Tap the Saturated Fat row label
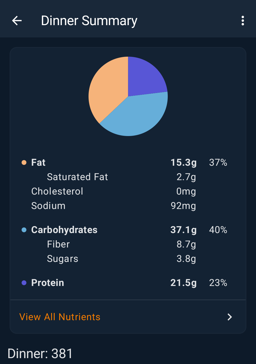The width and height of the screenshot is (256, 364). (x=77, y=177)
